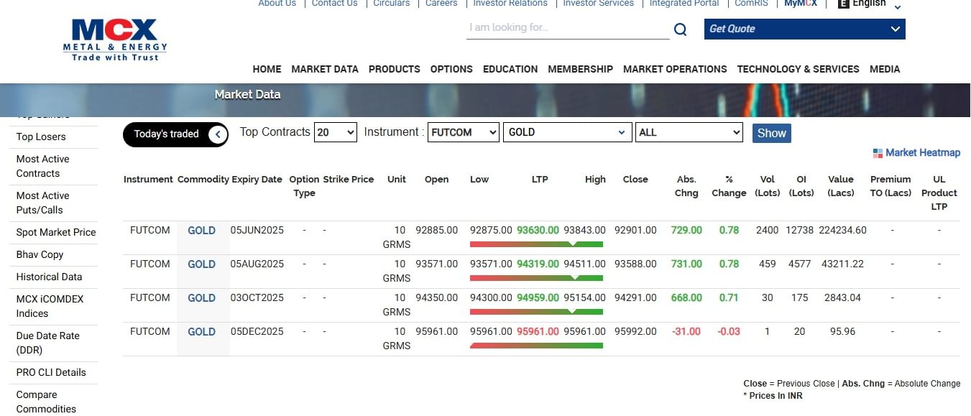Open the EDUCATION menu
This screenshot has width=971, height=416.
tap(510, 69)
